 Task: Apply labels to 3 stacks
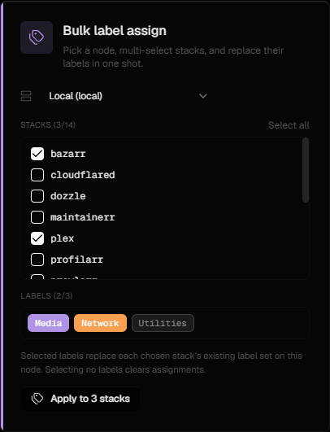coord(80,399)
